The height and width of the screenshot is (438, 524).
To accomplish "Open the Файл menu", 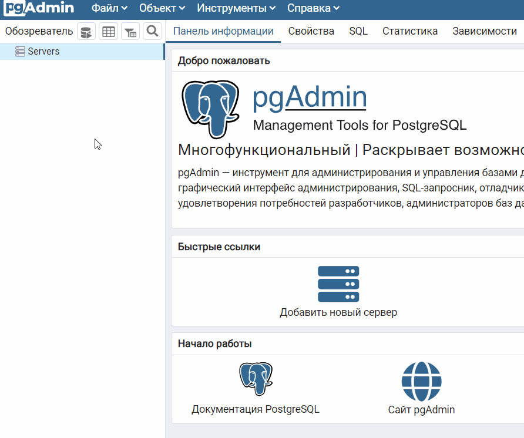I will (109, 8).
